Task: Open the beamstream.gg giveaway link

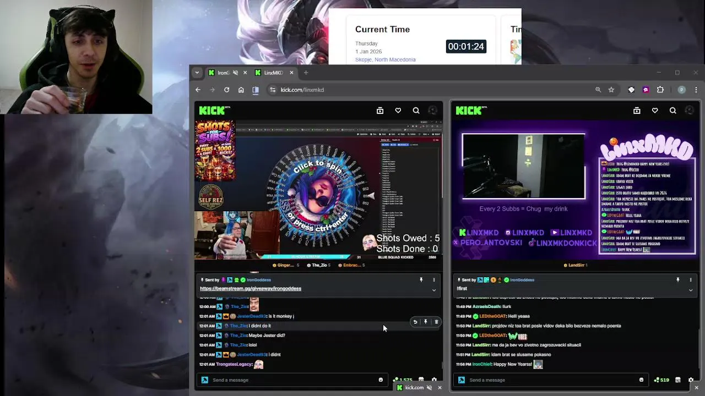Action: (x=251, y=289)
